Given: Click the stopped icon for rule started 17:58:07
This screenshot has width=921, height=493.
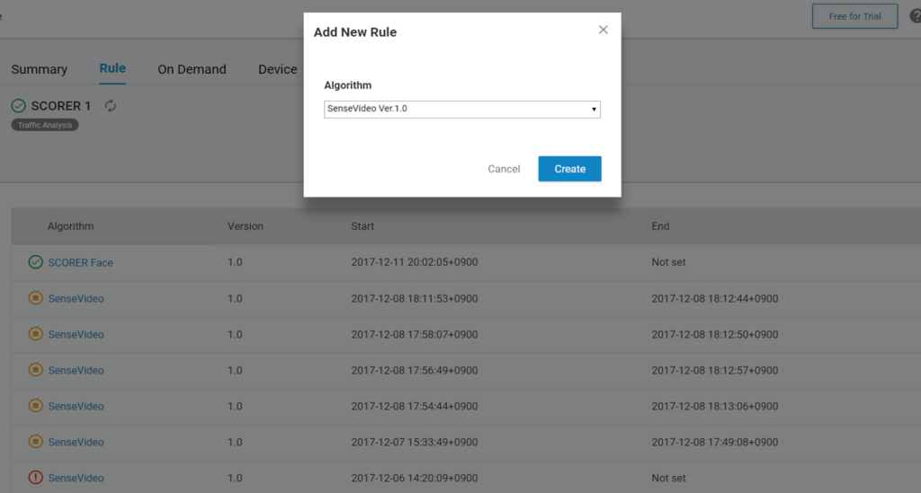Looking at the screenshot, I should point(35,333).
